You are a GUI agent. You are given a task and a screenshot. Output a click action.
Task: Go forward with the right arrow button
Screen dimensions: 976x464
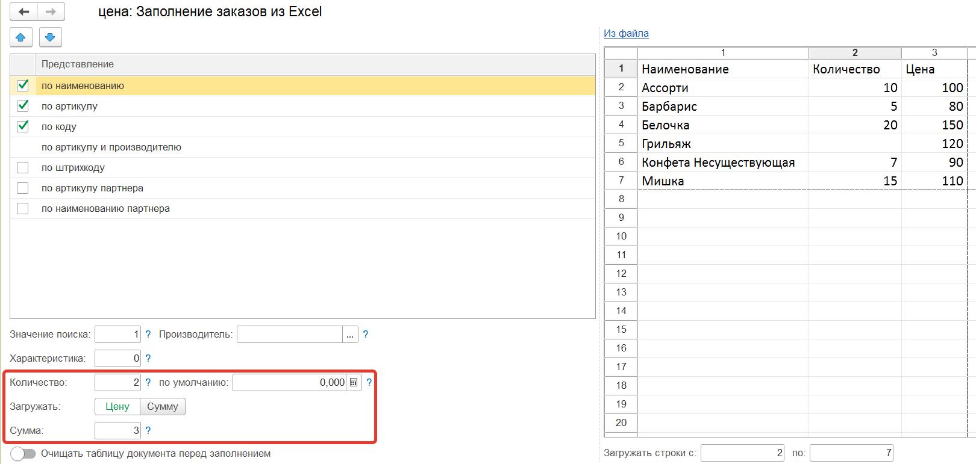pyautogui.click(x=51, y=11)
